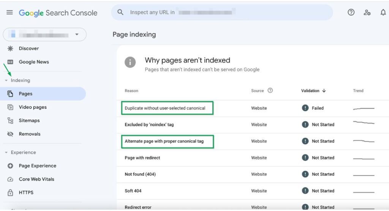
Task: Click the Removals icon
Action: point(10,134)
